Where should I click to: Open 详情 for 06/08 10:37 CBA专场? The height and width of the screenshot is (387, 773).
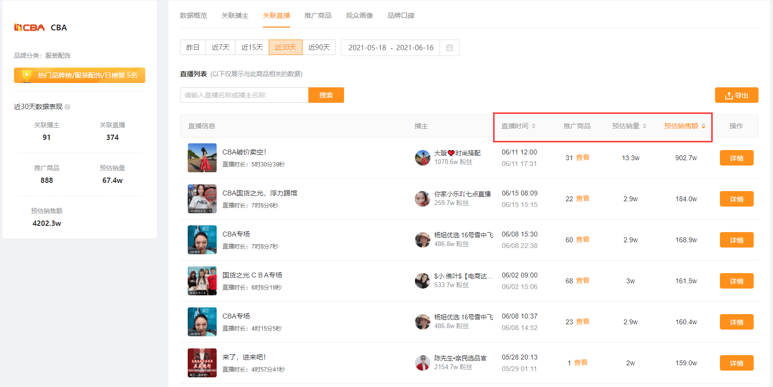pyautogui.click(x=737, y=322)
